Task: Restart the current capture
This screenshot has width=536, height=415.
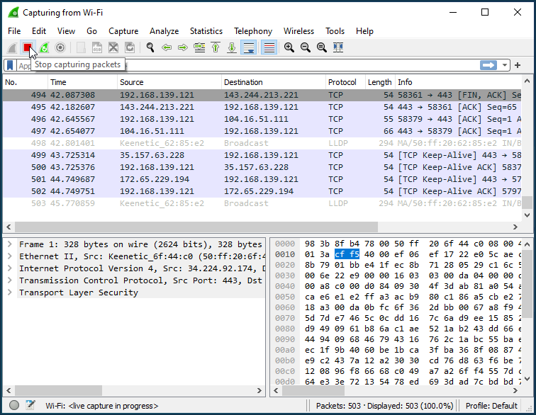Action: (44, 47)
